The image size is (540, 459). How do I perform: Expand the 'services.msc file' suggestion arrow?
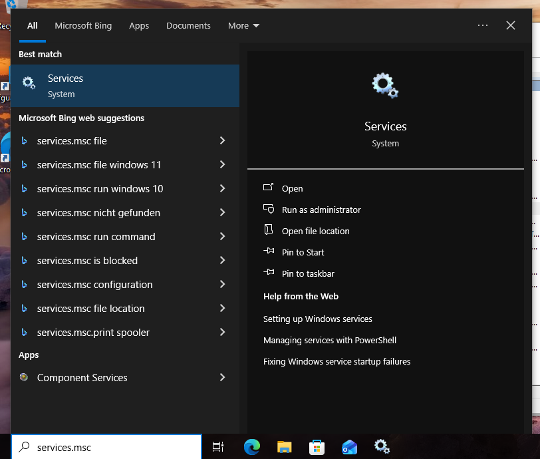(x=222, y=141)
